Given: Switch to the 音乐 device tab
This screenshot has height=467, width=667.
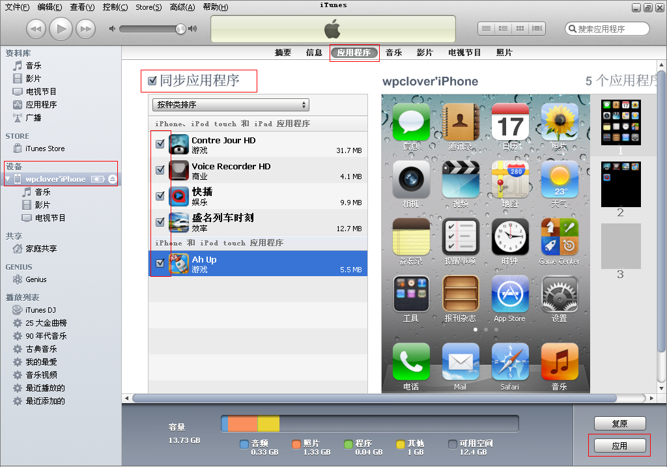Looking at the screenshot, I should click(x=394, y=53).
